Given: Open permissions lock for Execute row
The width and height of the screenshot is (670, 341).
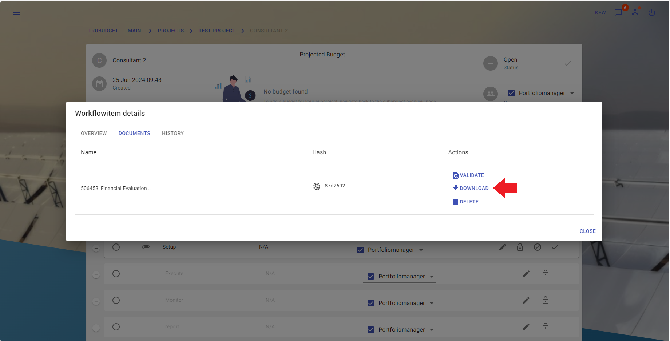Looking at the screenshot, I should point(546,274).
